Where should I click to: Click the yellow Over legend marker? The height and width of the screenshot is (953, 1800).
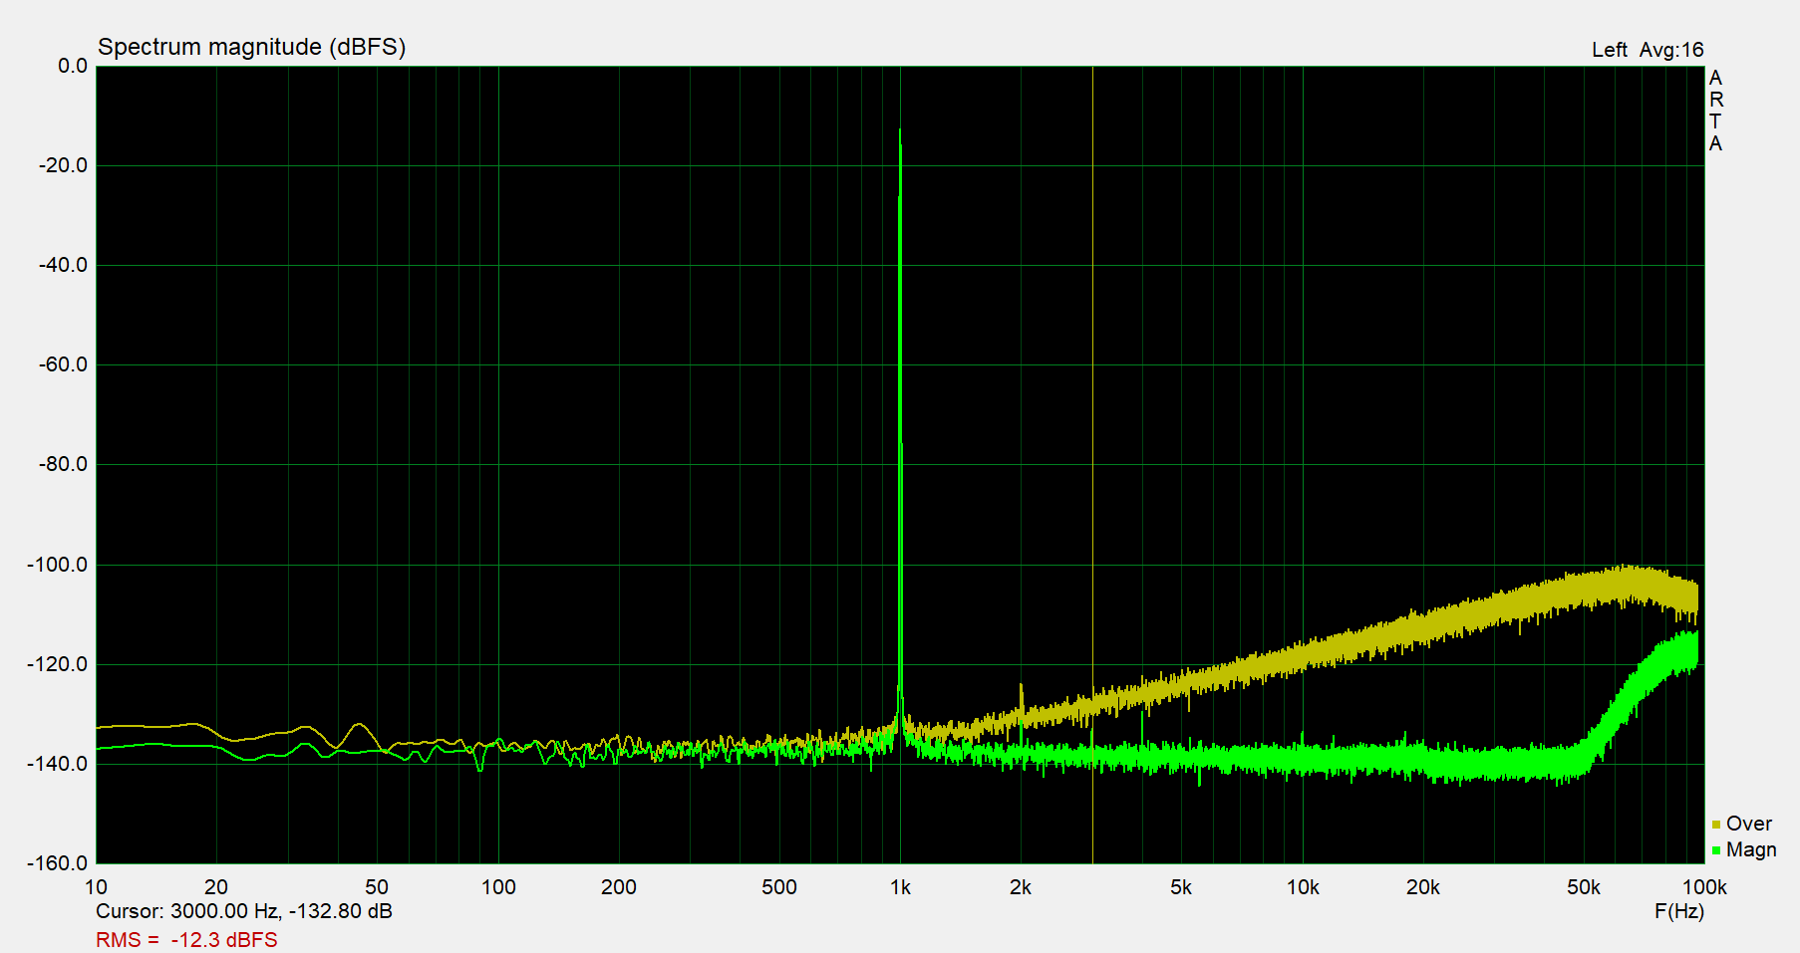[1715, 824]
